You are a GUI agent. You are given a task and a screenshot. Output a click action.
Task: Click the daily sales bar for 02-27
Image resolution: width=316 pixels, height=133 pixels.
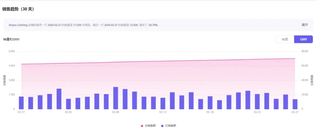(21, 103)
